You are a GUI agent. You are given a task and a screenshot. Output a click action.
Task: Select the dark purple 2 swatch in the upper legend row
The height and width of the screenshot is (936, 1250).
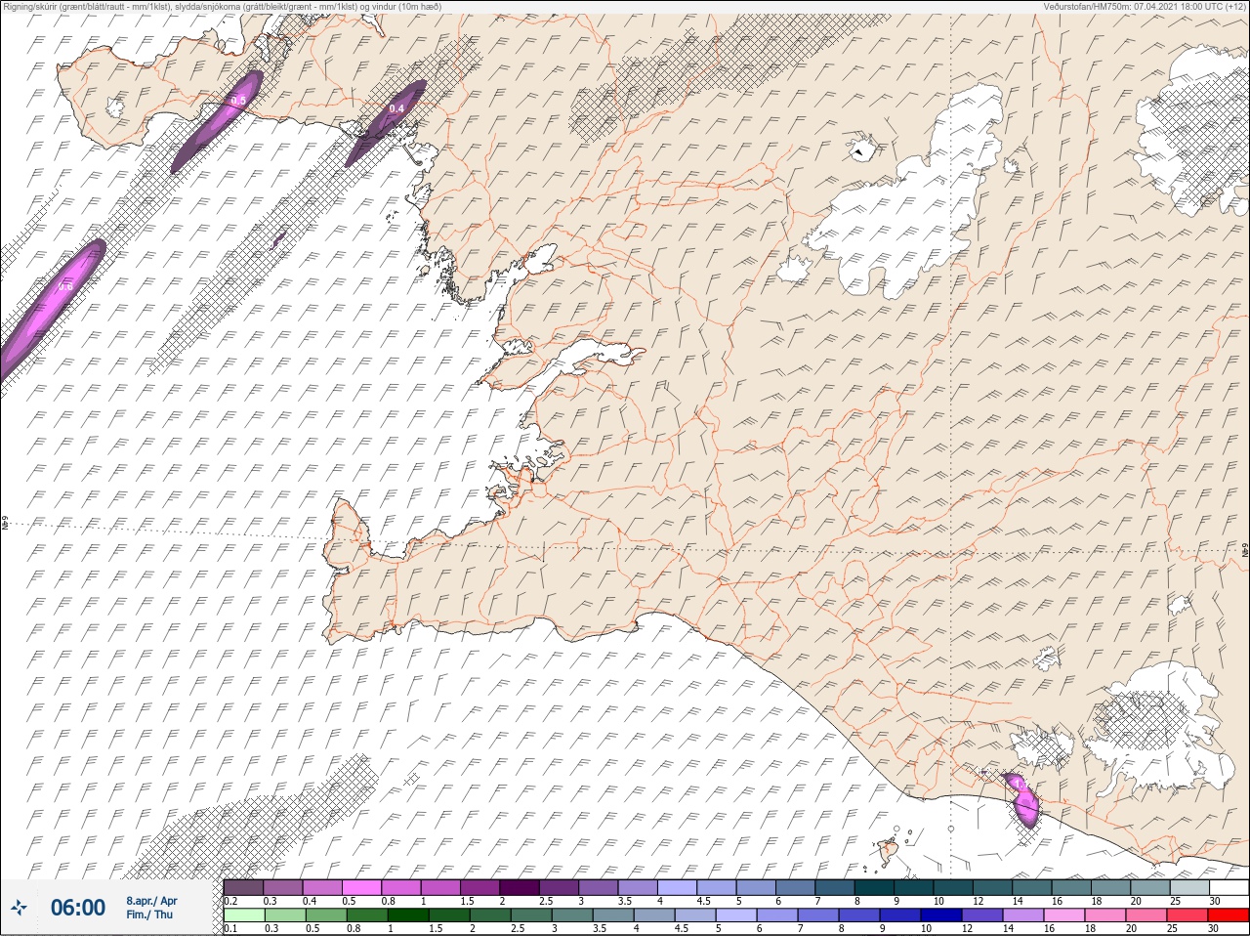520,887
